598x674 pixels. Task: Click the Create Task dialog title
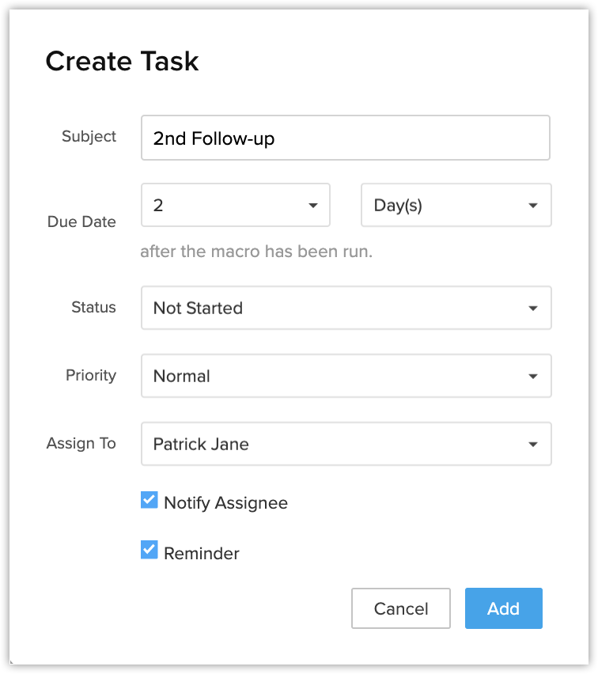(122, 62)
